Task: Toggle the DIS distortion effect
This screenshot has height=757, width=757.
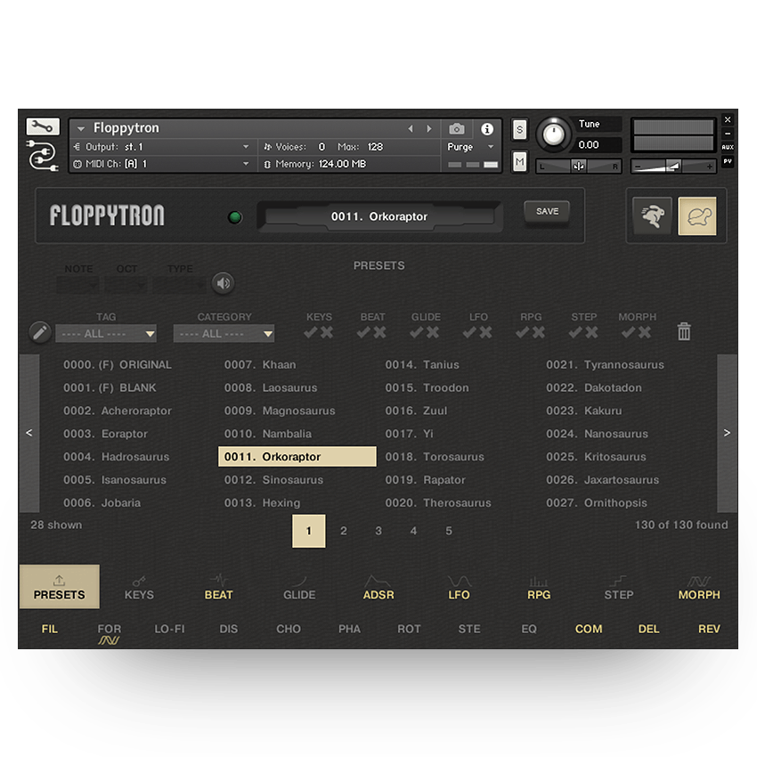Action: point(228,629)
